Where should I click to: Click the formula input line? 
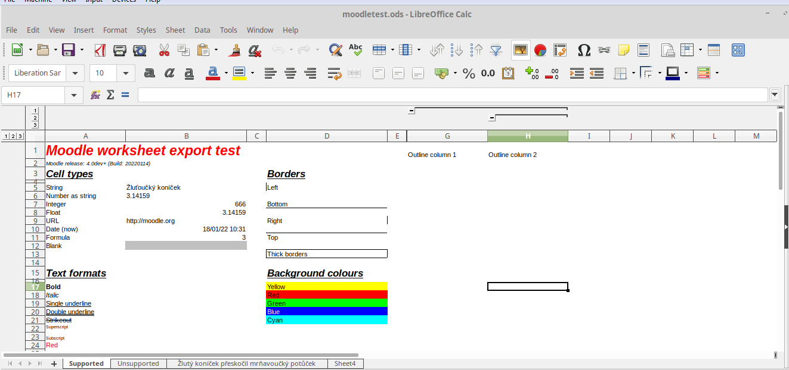click(x=453, y=95)
